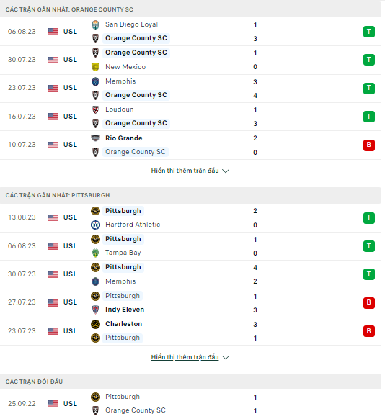Click the US flag on 06.08.23 Orange County row

click(x=53, y=32)
